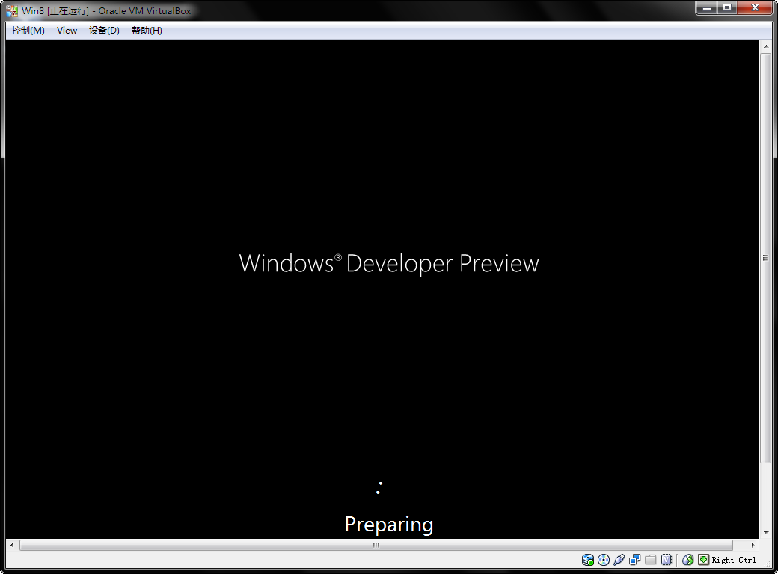778x574 pixels.
Task: Click the horizontal scrollbar thumb
Action: click(x=376, y=545)
